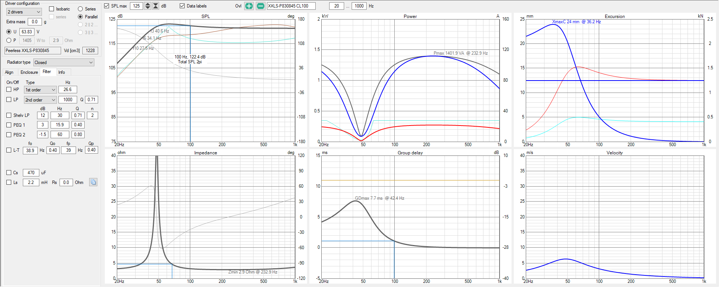Viewport: 719px width, 287px height.
Task: Enable Isobaric checkbox
Action: (x=52, y=9)
